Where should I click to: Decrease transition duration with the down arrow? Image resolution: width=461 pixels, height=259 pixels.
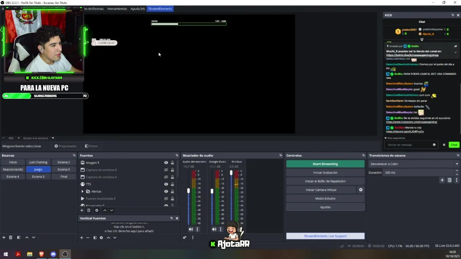pos(457,174)
